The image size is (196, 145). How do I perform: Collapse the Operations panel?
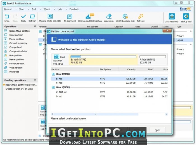pyautogui.click(x=35, y=26)
